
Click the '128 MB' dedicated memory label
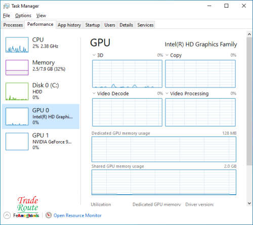pos(229,133)
